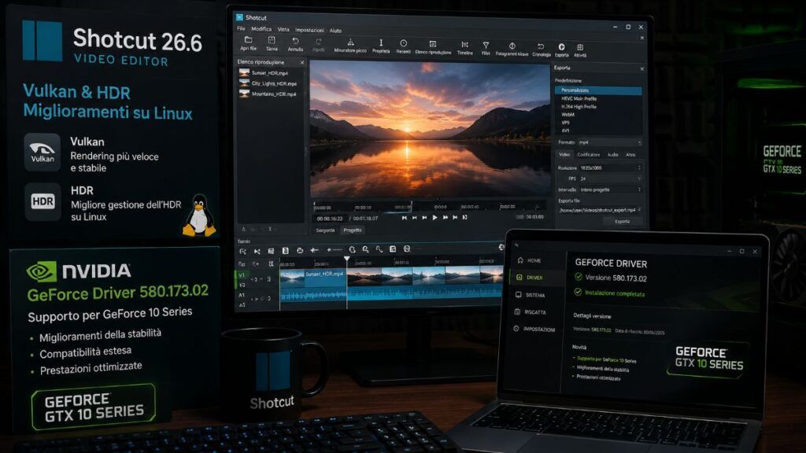Click the 00:00:16:22 timecode field

(x=330, y=219)
